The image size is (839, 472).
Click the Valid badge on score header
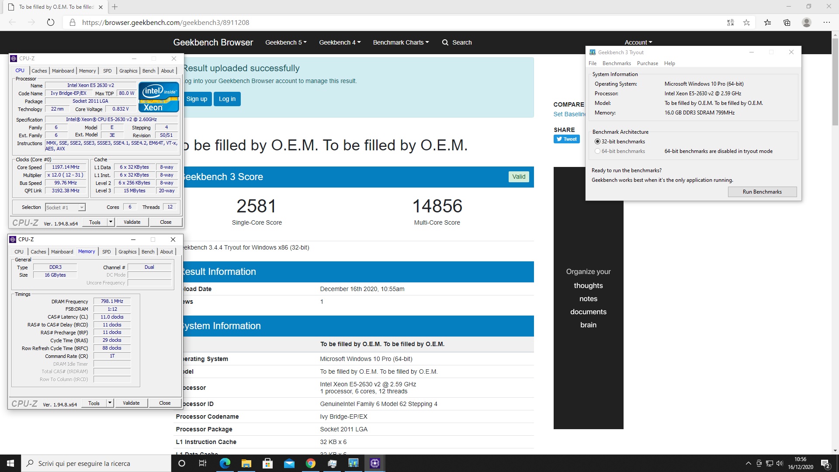pyautogui.click(x=519, y=177)
